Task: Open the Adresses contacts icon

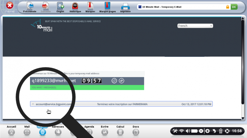Action: pyautogui.click(x=58, y=132)
